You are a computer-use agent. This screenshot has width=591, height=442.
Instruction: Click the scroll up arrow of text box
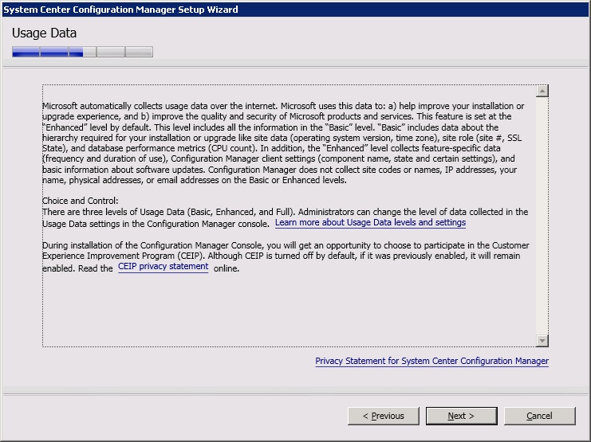tap(542, 91)
